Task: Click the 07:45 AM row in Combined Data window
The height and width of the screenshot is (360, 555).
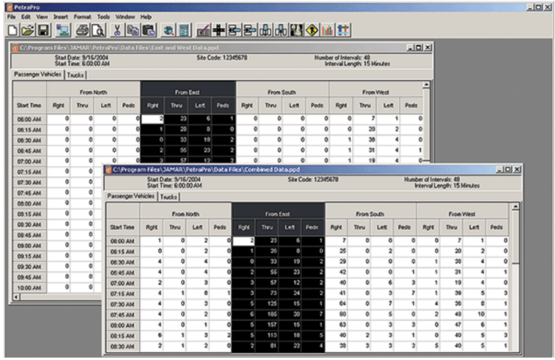Action: point(122,314)
